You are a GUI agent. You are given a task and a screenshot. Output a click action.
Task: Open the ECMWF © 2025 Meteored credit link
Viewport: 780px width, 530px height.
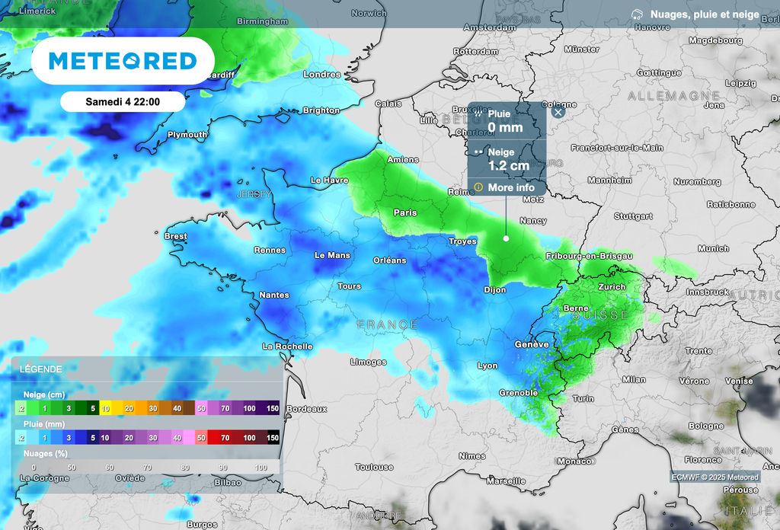(715, 476)
